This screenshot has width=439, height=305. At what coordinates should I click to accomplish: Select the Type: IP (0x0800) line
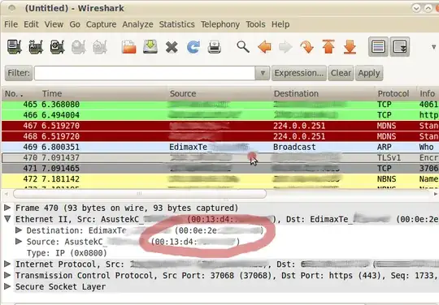(x=67, y=253)
